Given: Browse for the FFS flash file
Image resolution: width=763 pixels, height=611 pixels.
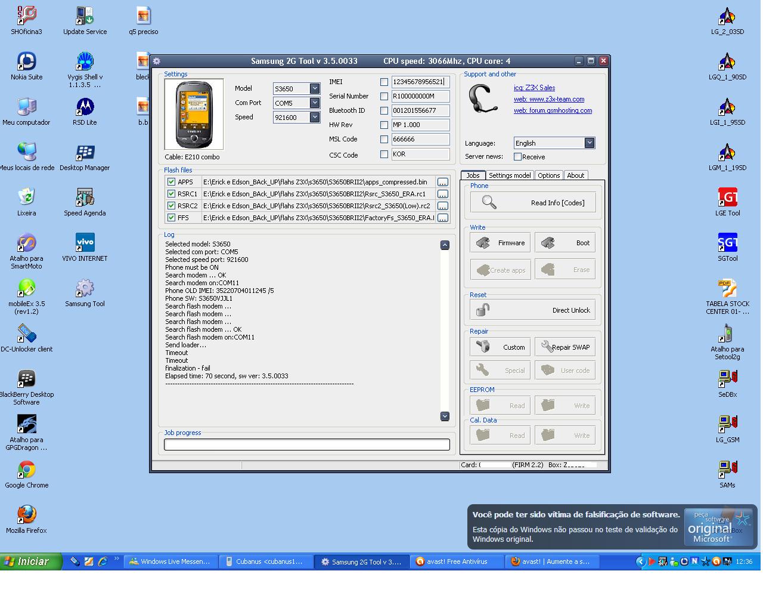Looking at the screenshot, I should coord(442,218).
